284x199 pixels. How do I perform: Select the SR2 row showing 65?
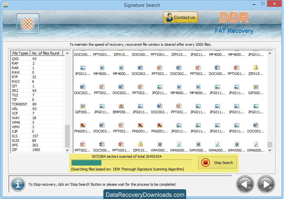pos(37,91)
